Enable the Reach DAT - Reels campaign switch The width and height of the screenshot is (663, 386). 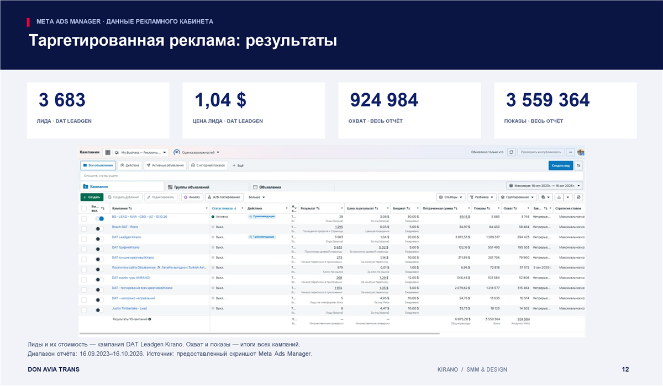tap(99, 228)
